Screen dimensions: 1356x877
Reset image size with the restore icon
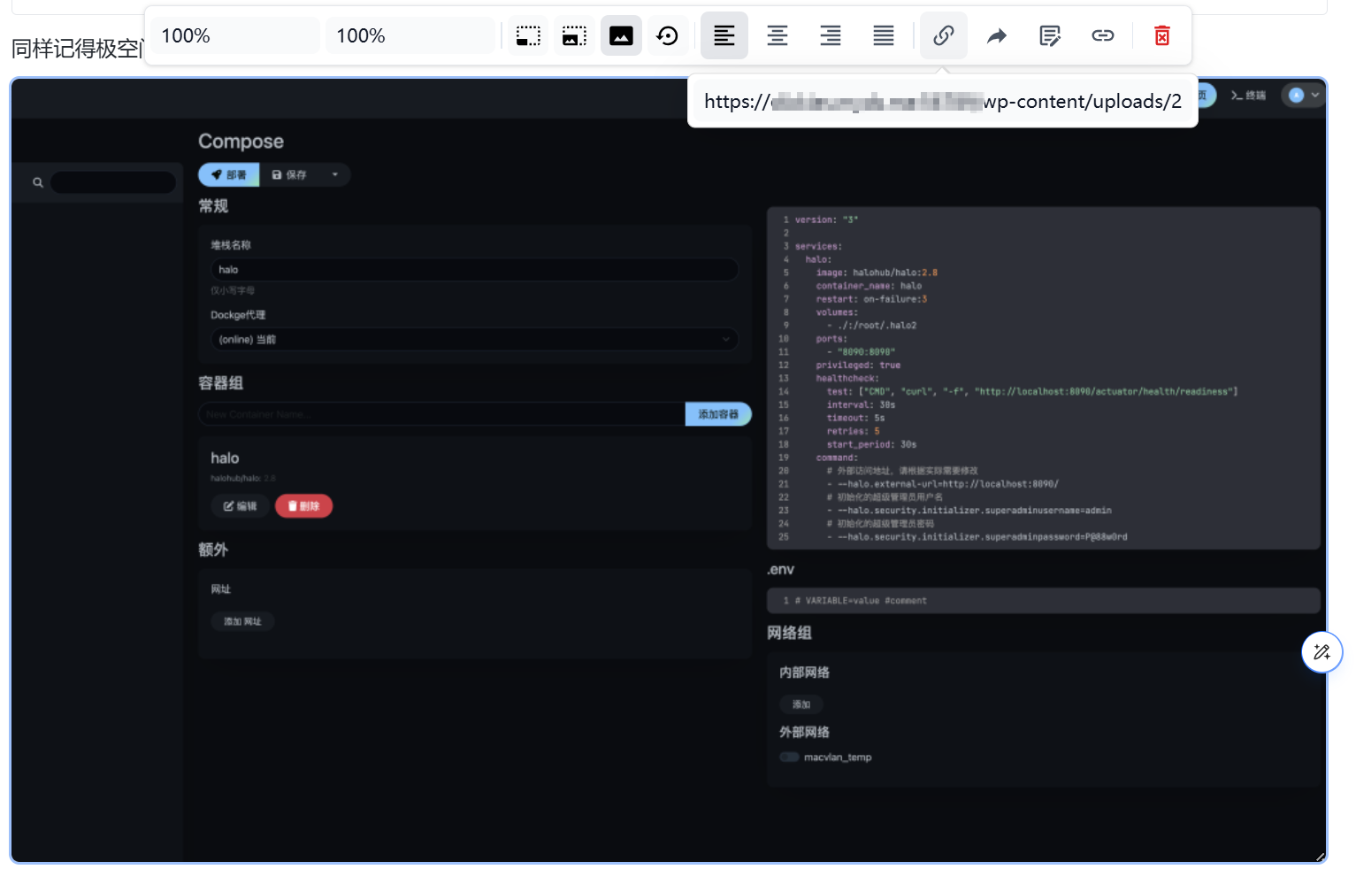(x=668, y=36)
